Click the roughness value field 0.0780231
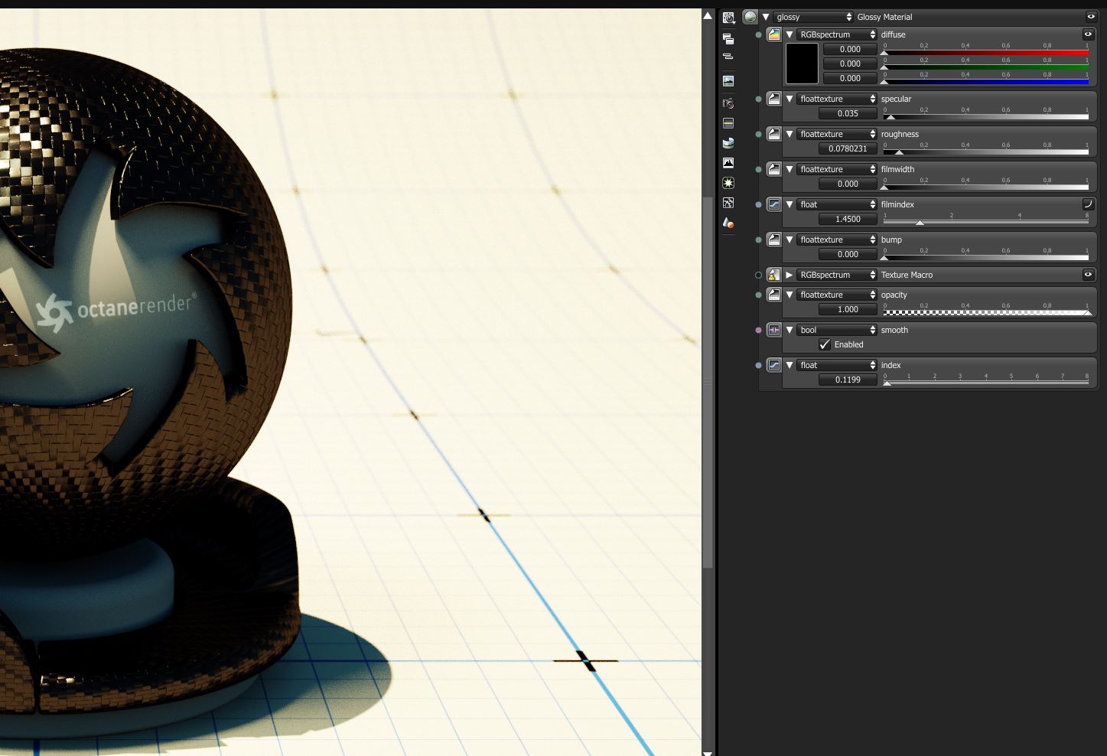Viewport: 1107px width, 756px height. pyautogui.click(x=848, y=148)
